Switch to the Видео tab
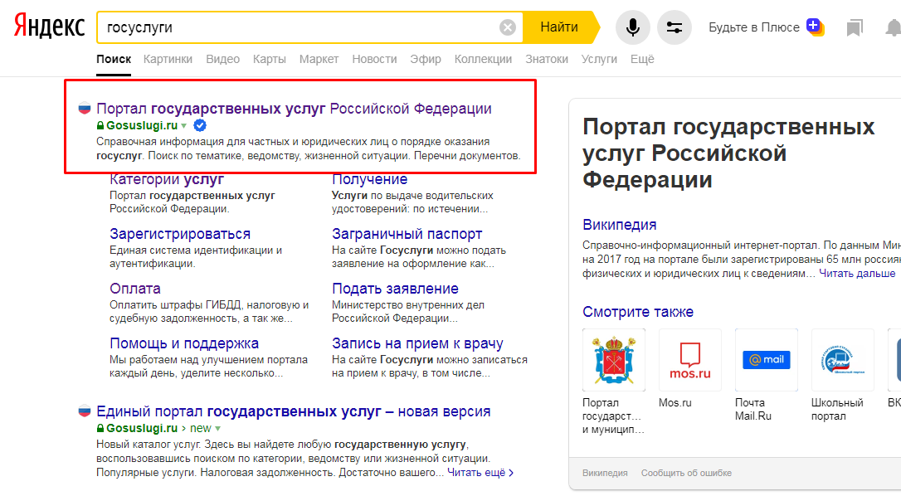The height and width of the screenshot is (496, 901). [222, 59]
